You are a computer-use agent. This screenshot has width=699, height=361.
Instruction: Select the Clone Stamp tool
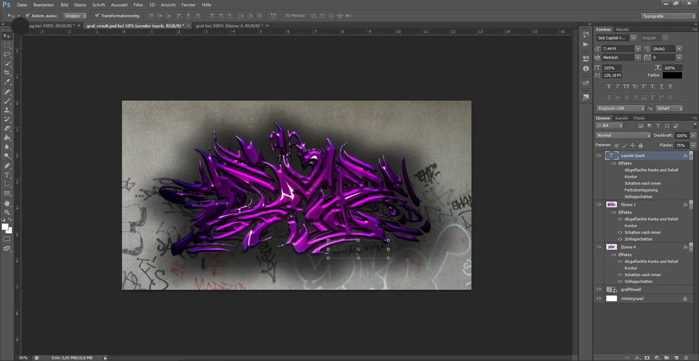pyautogui.click(x=7, y=110)
